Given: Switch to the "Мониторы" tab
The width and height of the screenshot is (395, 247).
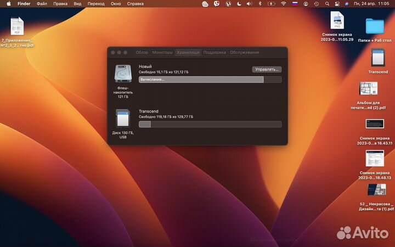Looking at the screenshot, I should [162, 53].
